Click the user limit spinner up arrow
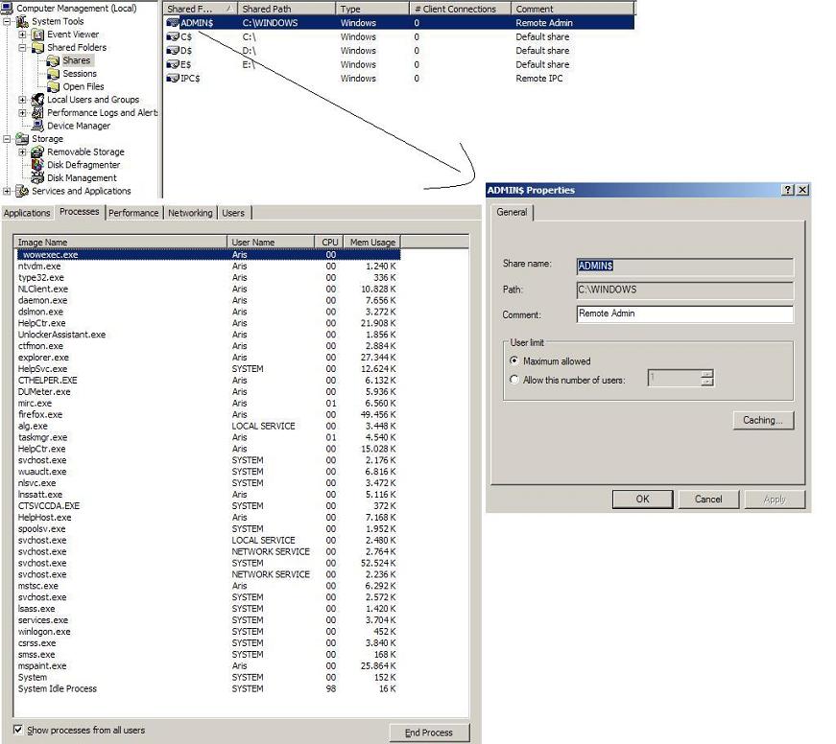836x744 pixels. (x=707, y=374)
